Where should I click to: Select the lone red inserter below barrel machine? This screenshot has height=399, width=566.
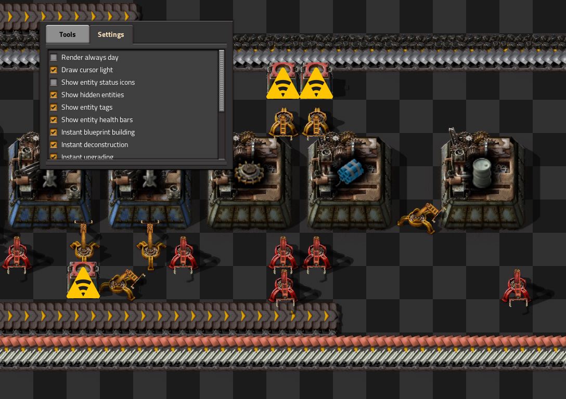tap(516, 288)
